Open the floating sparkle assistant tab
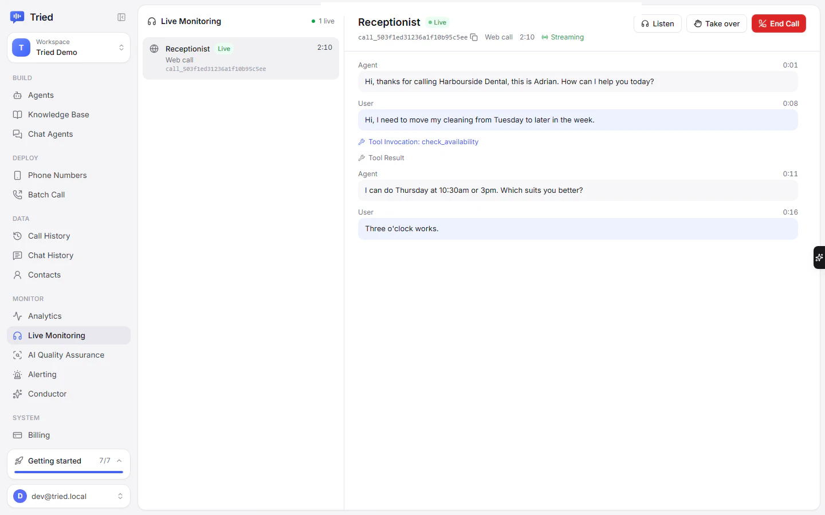825x515 pixels. 819,257
